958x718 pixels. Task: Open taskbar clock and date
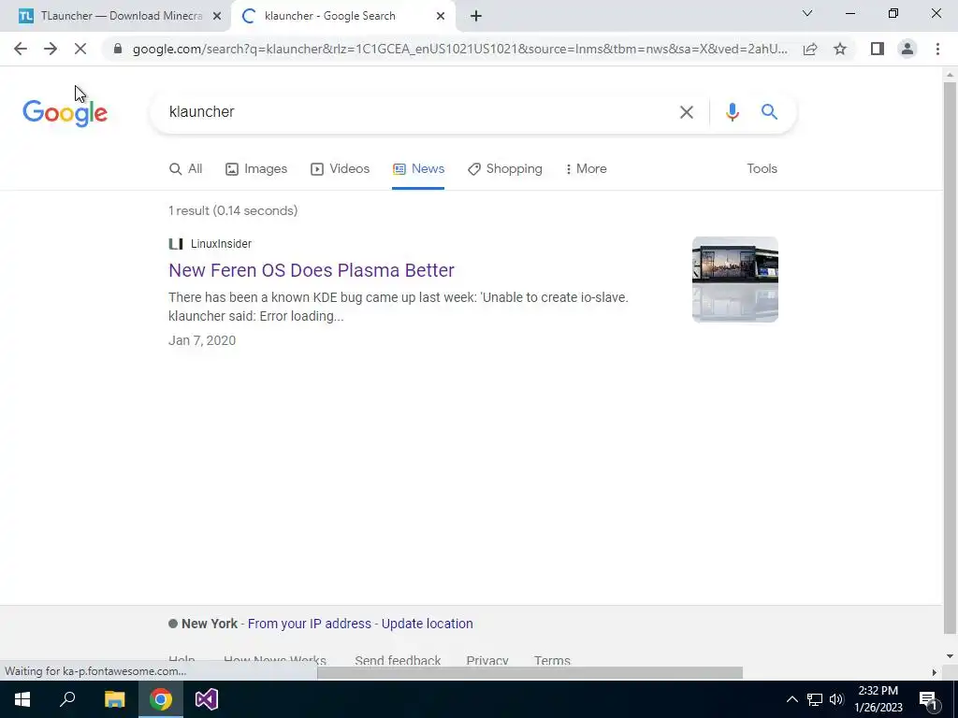click(878, 699)
